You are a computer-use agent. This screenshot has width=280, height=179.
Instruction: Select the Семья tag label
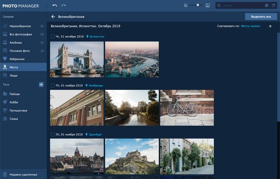14,119
